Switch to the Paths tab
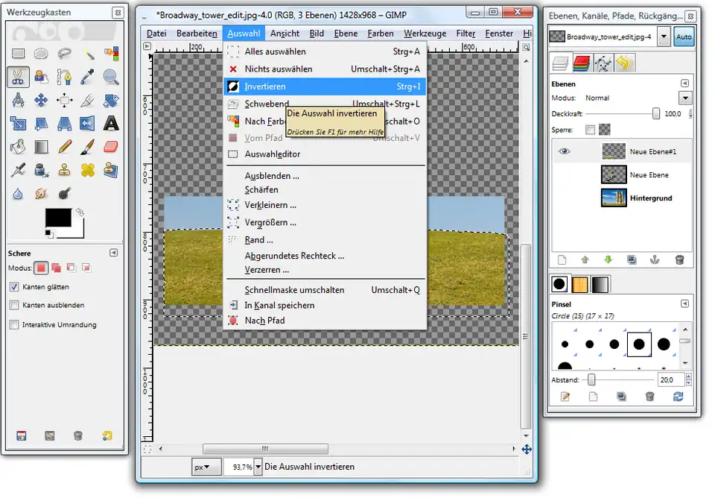This screenshot has height=498, width=715. (x=603, y=63)
